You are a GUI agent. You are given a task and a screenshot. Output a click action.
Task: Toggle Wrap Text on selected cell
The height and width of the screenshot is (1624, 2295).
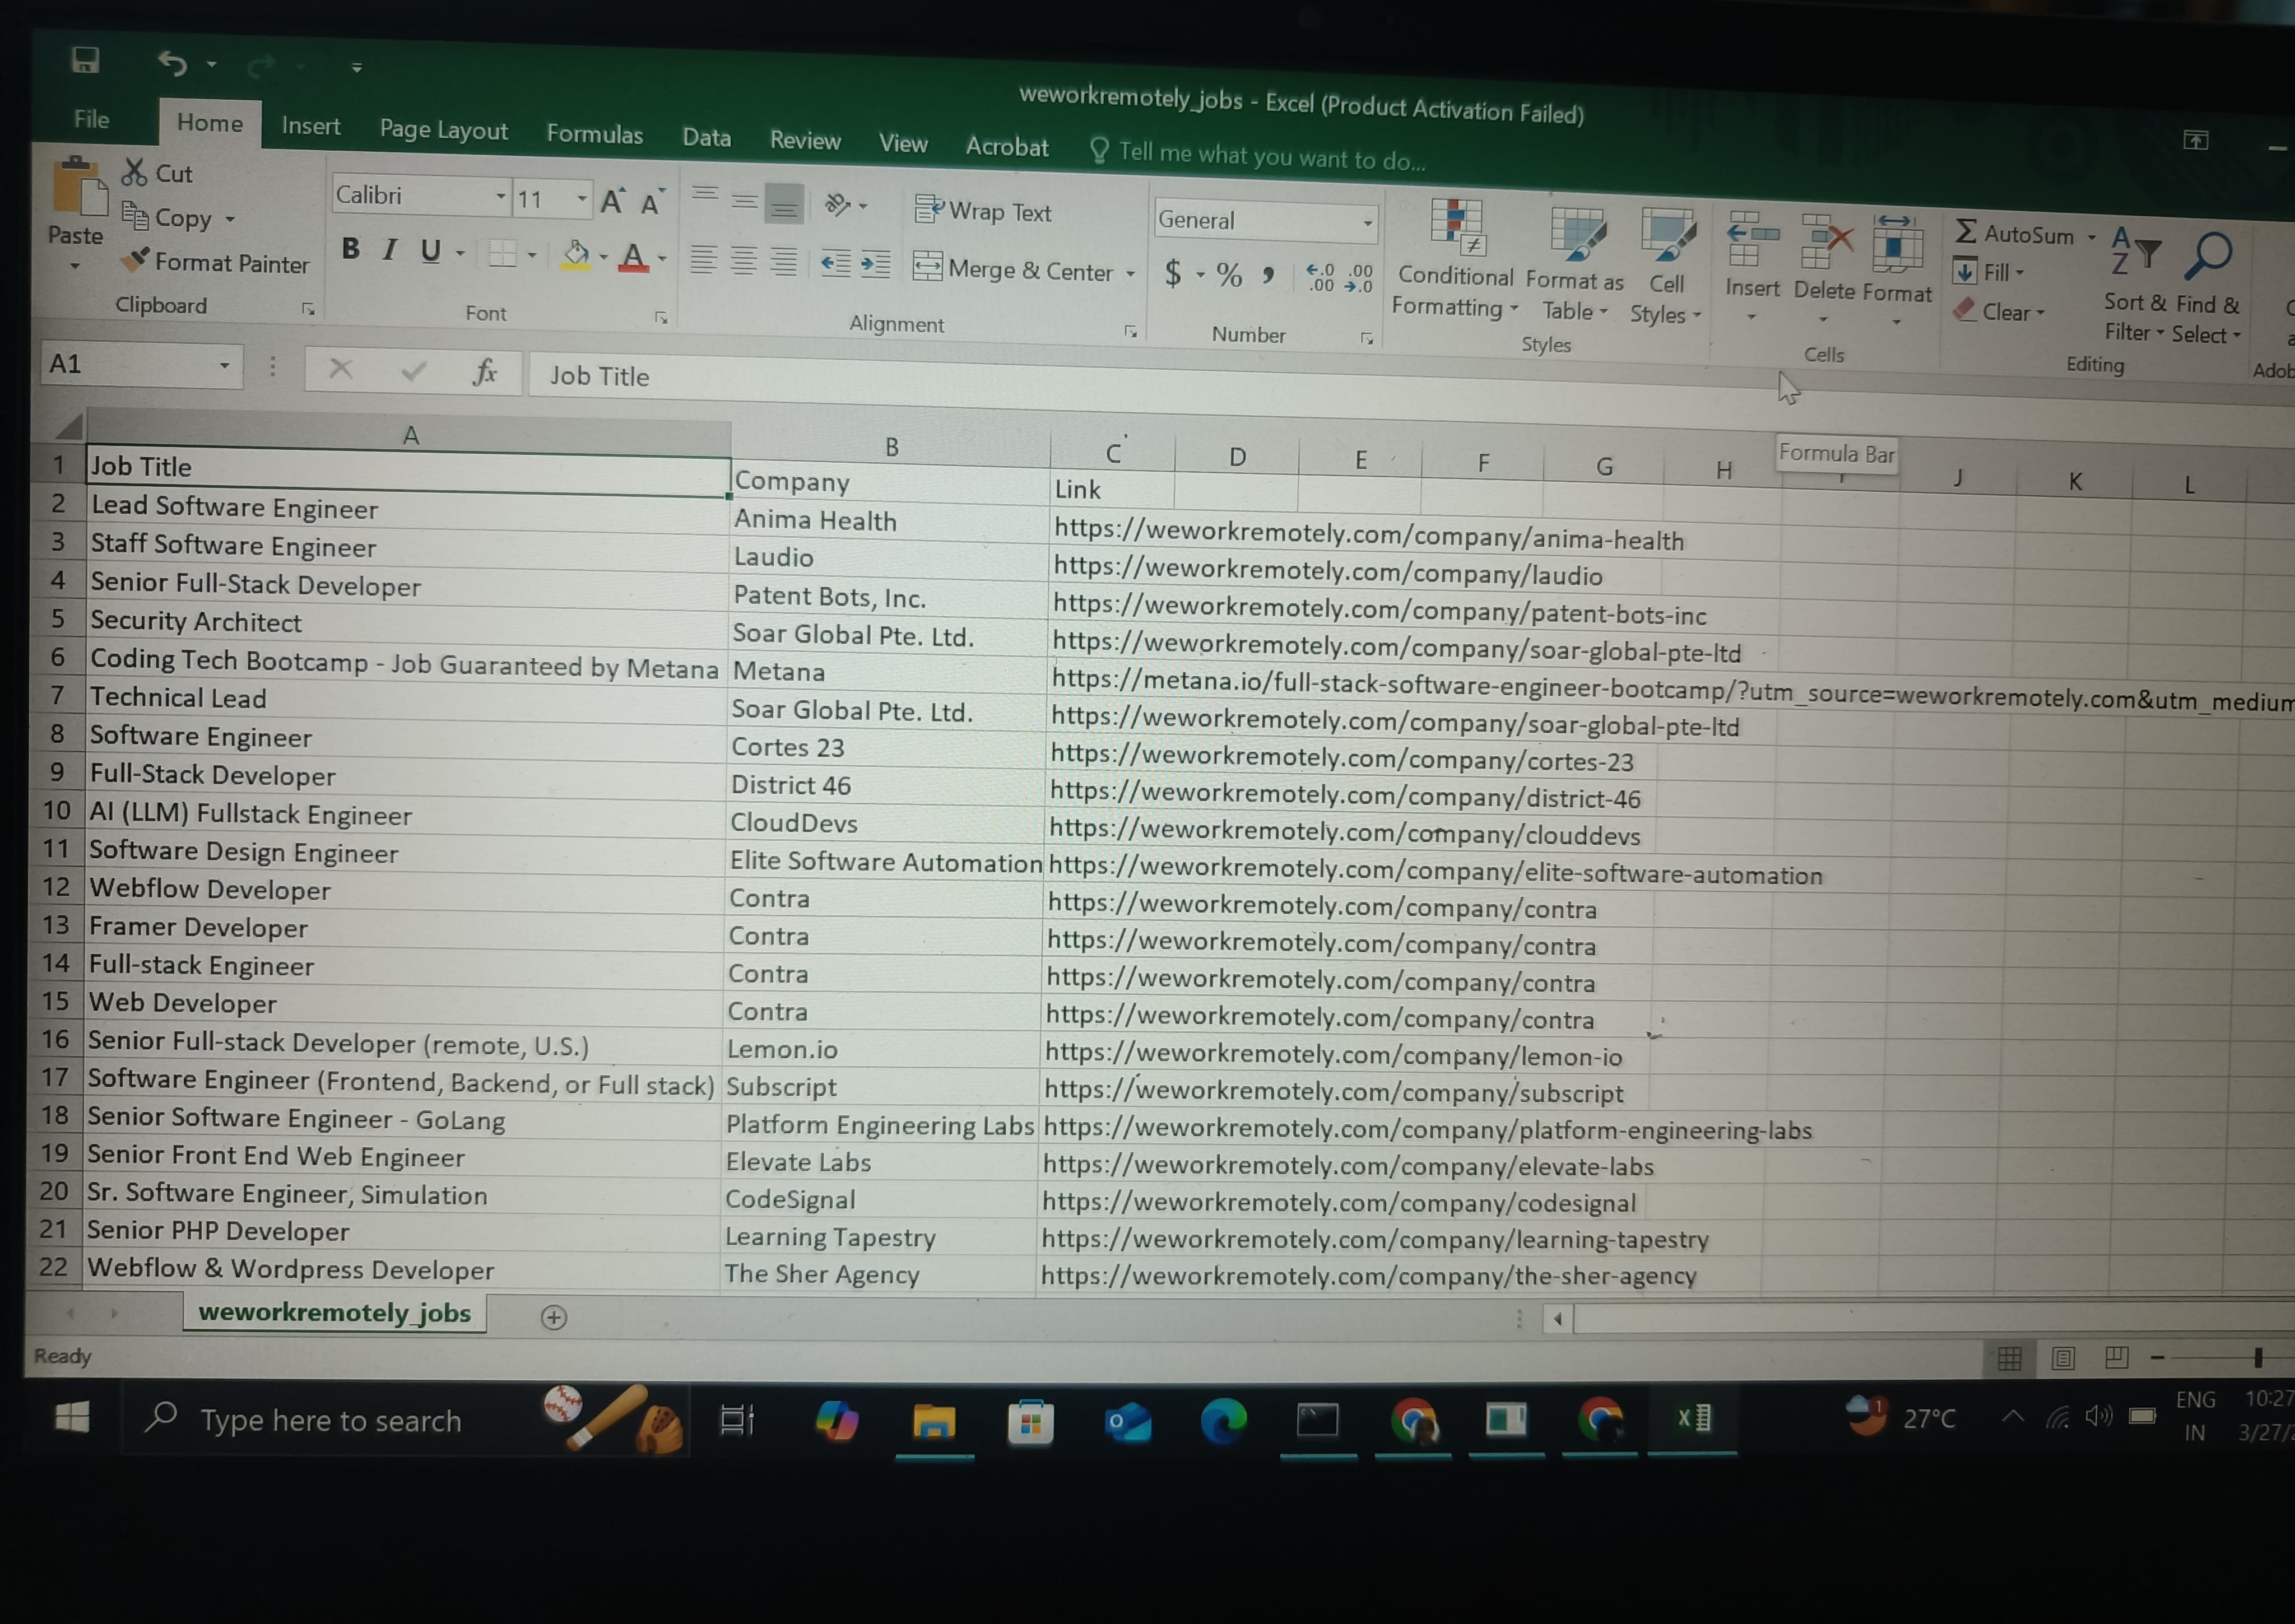984,211
